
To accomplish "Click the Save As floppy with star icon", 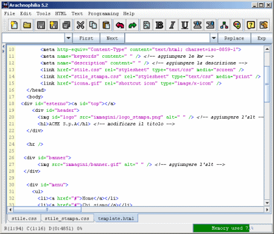I will point(54,25).
